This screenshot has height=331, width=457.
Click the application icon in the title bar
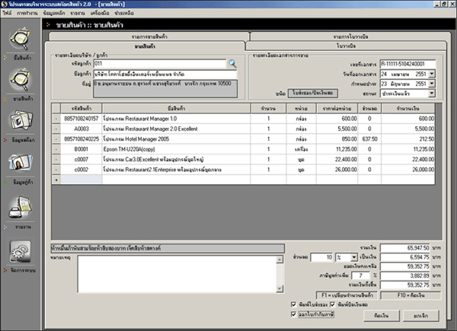[x=5, y=5]
